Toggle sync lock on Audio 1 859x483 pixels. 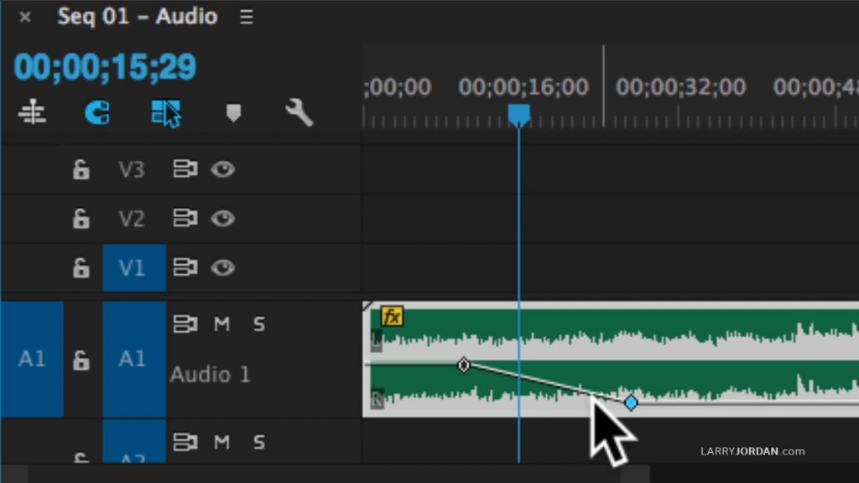point(185,324)
